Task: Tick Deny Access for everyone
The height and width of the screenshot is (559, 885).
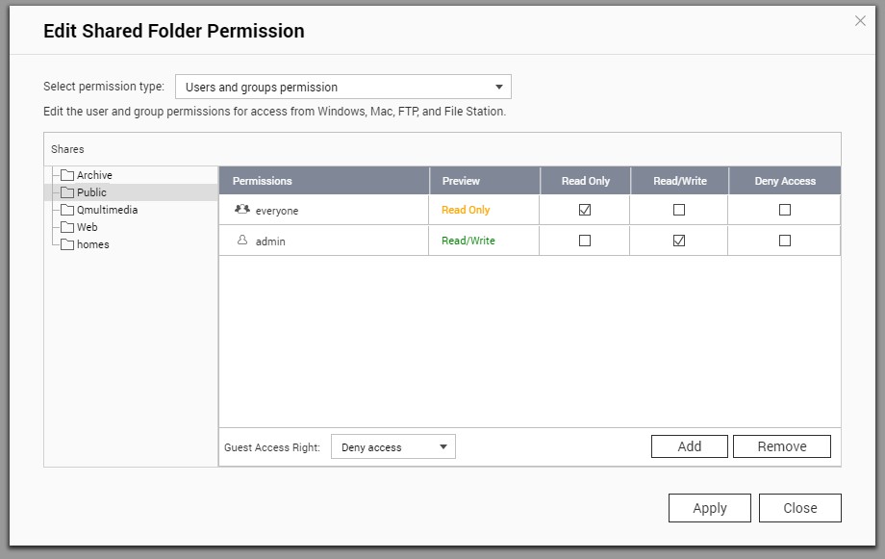Action: tap(785, 210)
